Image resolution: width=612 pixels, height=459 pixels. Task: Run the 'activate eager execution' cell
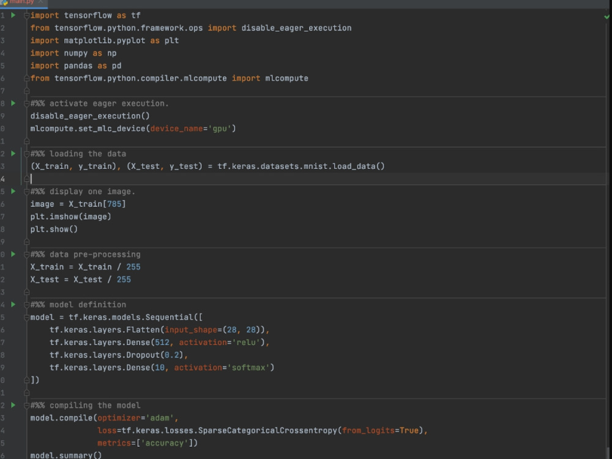click(x=13, y=103)
